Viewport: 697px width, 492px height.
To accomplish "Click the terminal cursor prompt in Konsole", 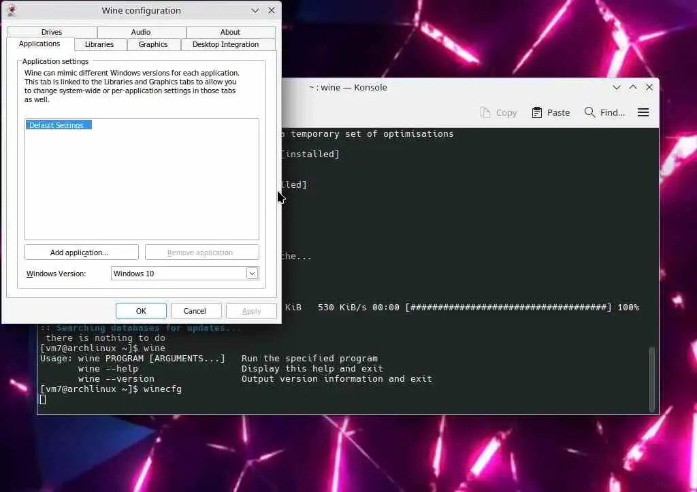I will click(x=43, y=399).
